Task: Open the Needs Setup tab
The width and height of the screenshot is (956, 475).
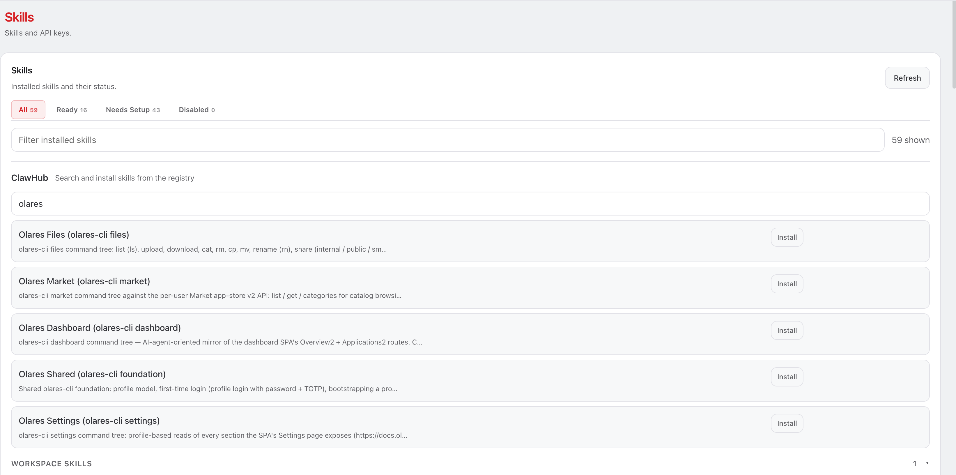Action: tap(133, 110)
